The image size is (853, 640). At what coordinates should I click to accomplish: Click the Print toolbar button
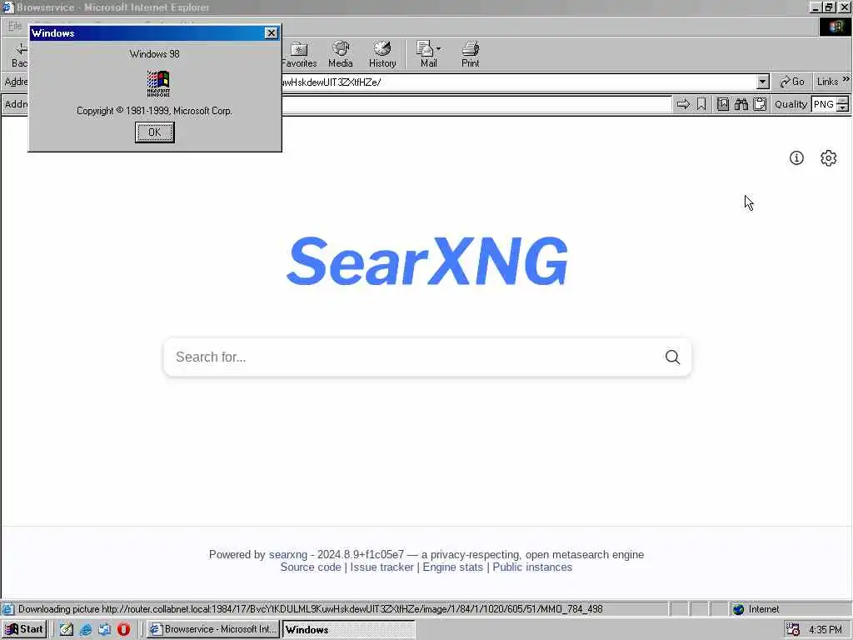coord(470,54)
